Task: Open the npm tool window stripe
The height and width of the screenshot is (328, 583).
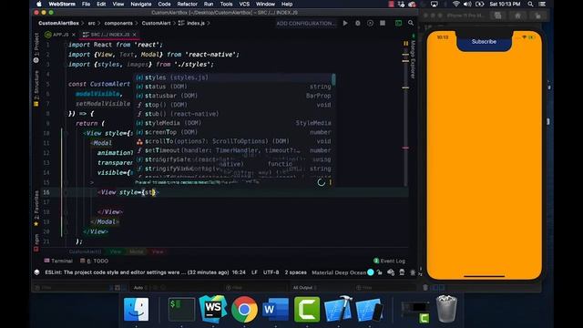Action: (x=36, y=242)
